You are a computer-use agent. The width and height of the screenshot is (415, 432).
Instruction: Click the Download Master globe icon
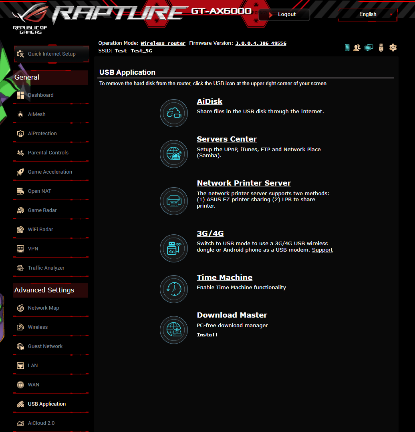pos(174,330)
